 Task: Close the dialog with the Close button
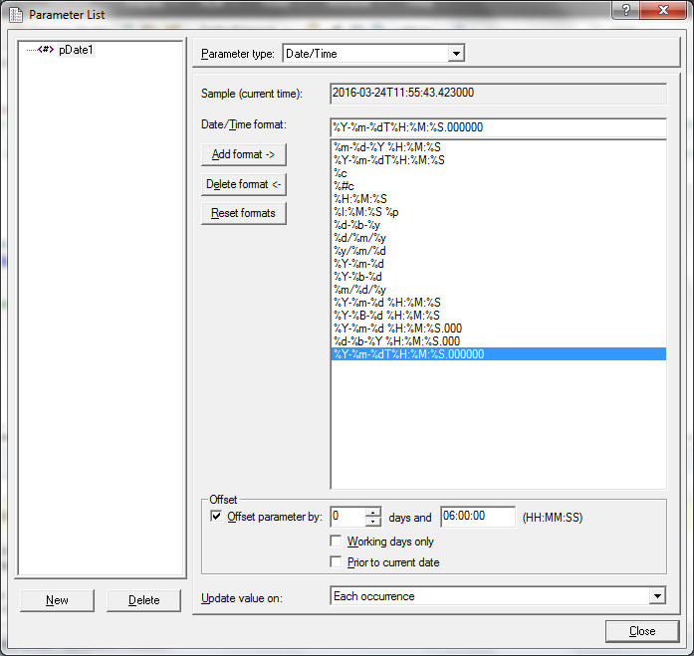(x=642, y=631)
